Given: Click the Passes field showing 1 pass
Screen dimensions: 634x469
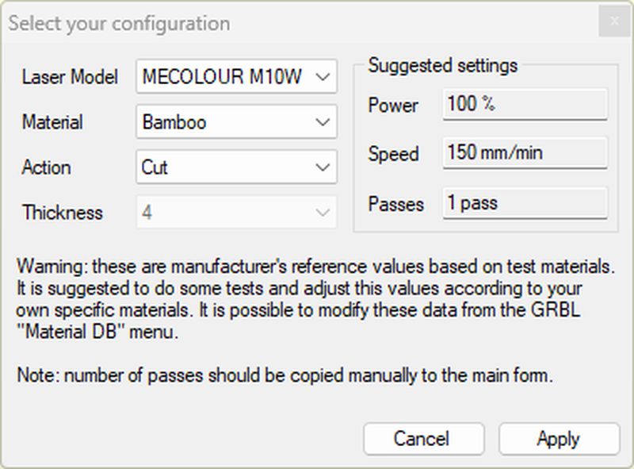Looking at the screenshot, I should (x=525, y=203).
